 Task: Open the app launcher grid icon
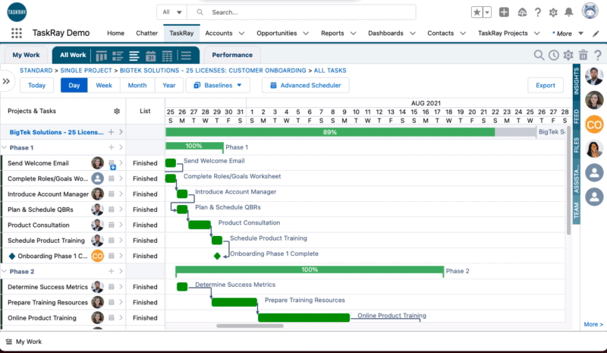[x=17, y=33]
